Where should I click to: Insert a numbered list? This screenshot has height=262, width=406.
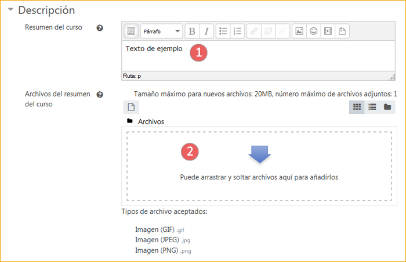[x=237, y=31]
